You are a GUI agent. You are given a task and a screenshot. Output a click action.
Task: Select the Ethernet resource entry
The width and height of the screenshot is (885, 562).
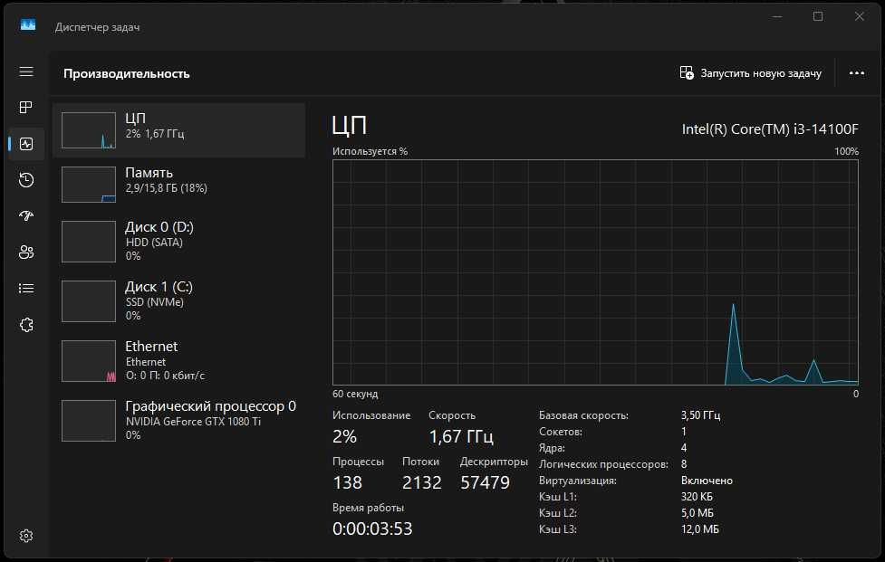pyautogui.click(x=179, y=361)
